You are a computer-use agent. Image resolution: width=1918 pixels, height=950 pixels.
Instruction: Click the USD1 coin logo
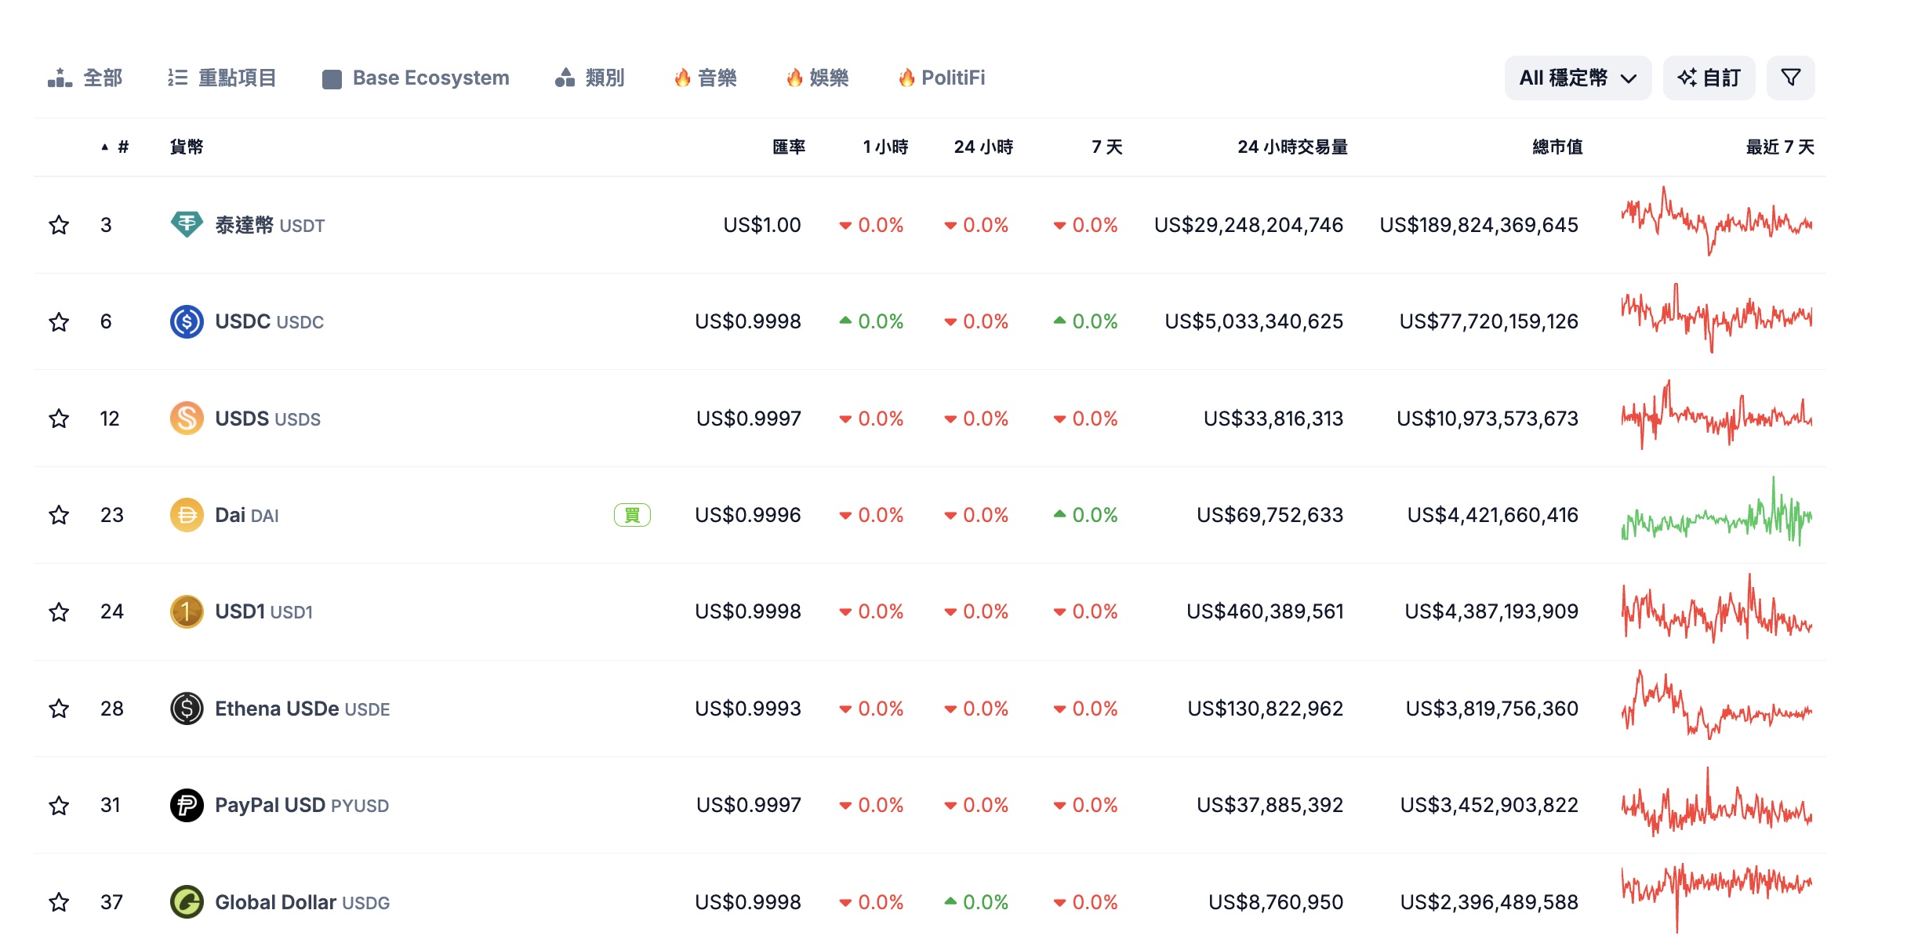coord(187,611)
